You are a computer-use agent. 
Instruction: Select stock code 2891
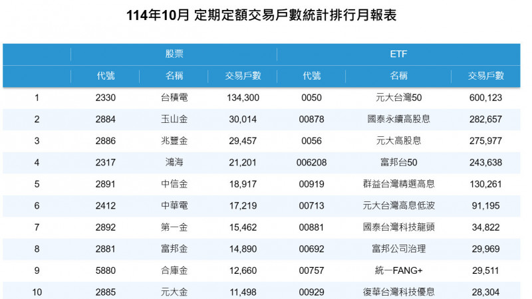tap(106, 185)
